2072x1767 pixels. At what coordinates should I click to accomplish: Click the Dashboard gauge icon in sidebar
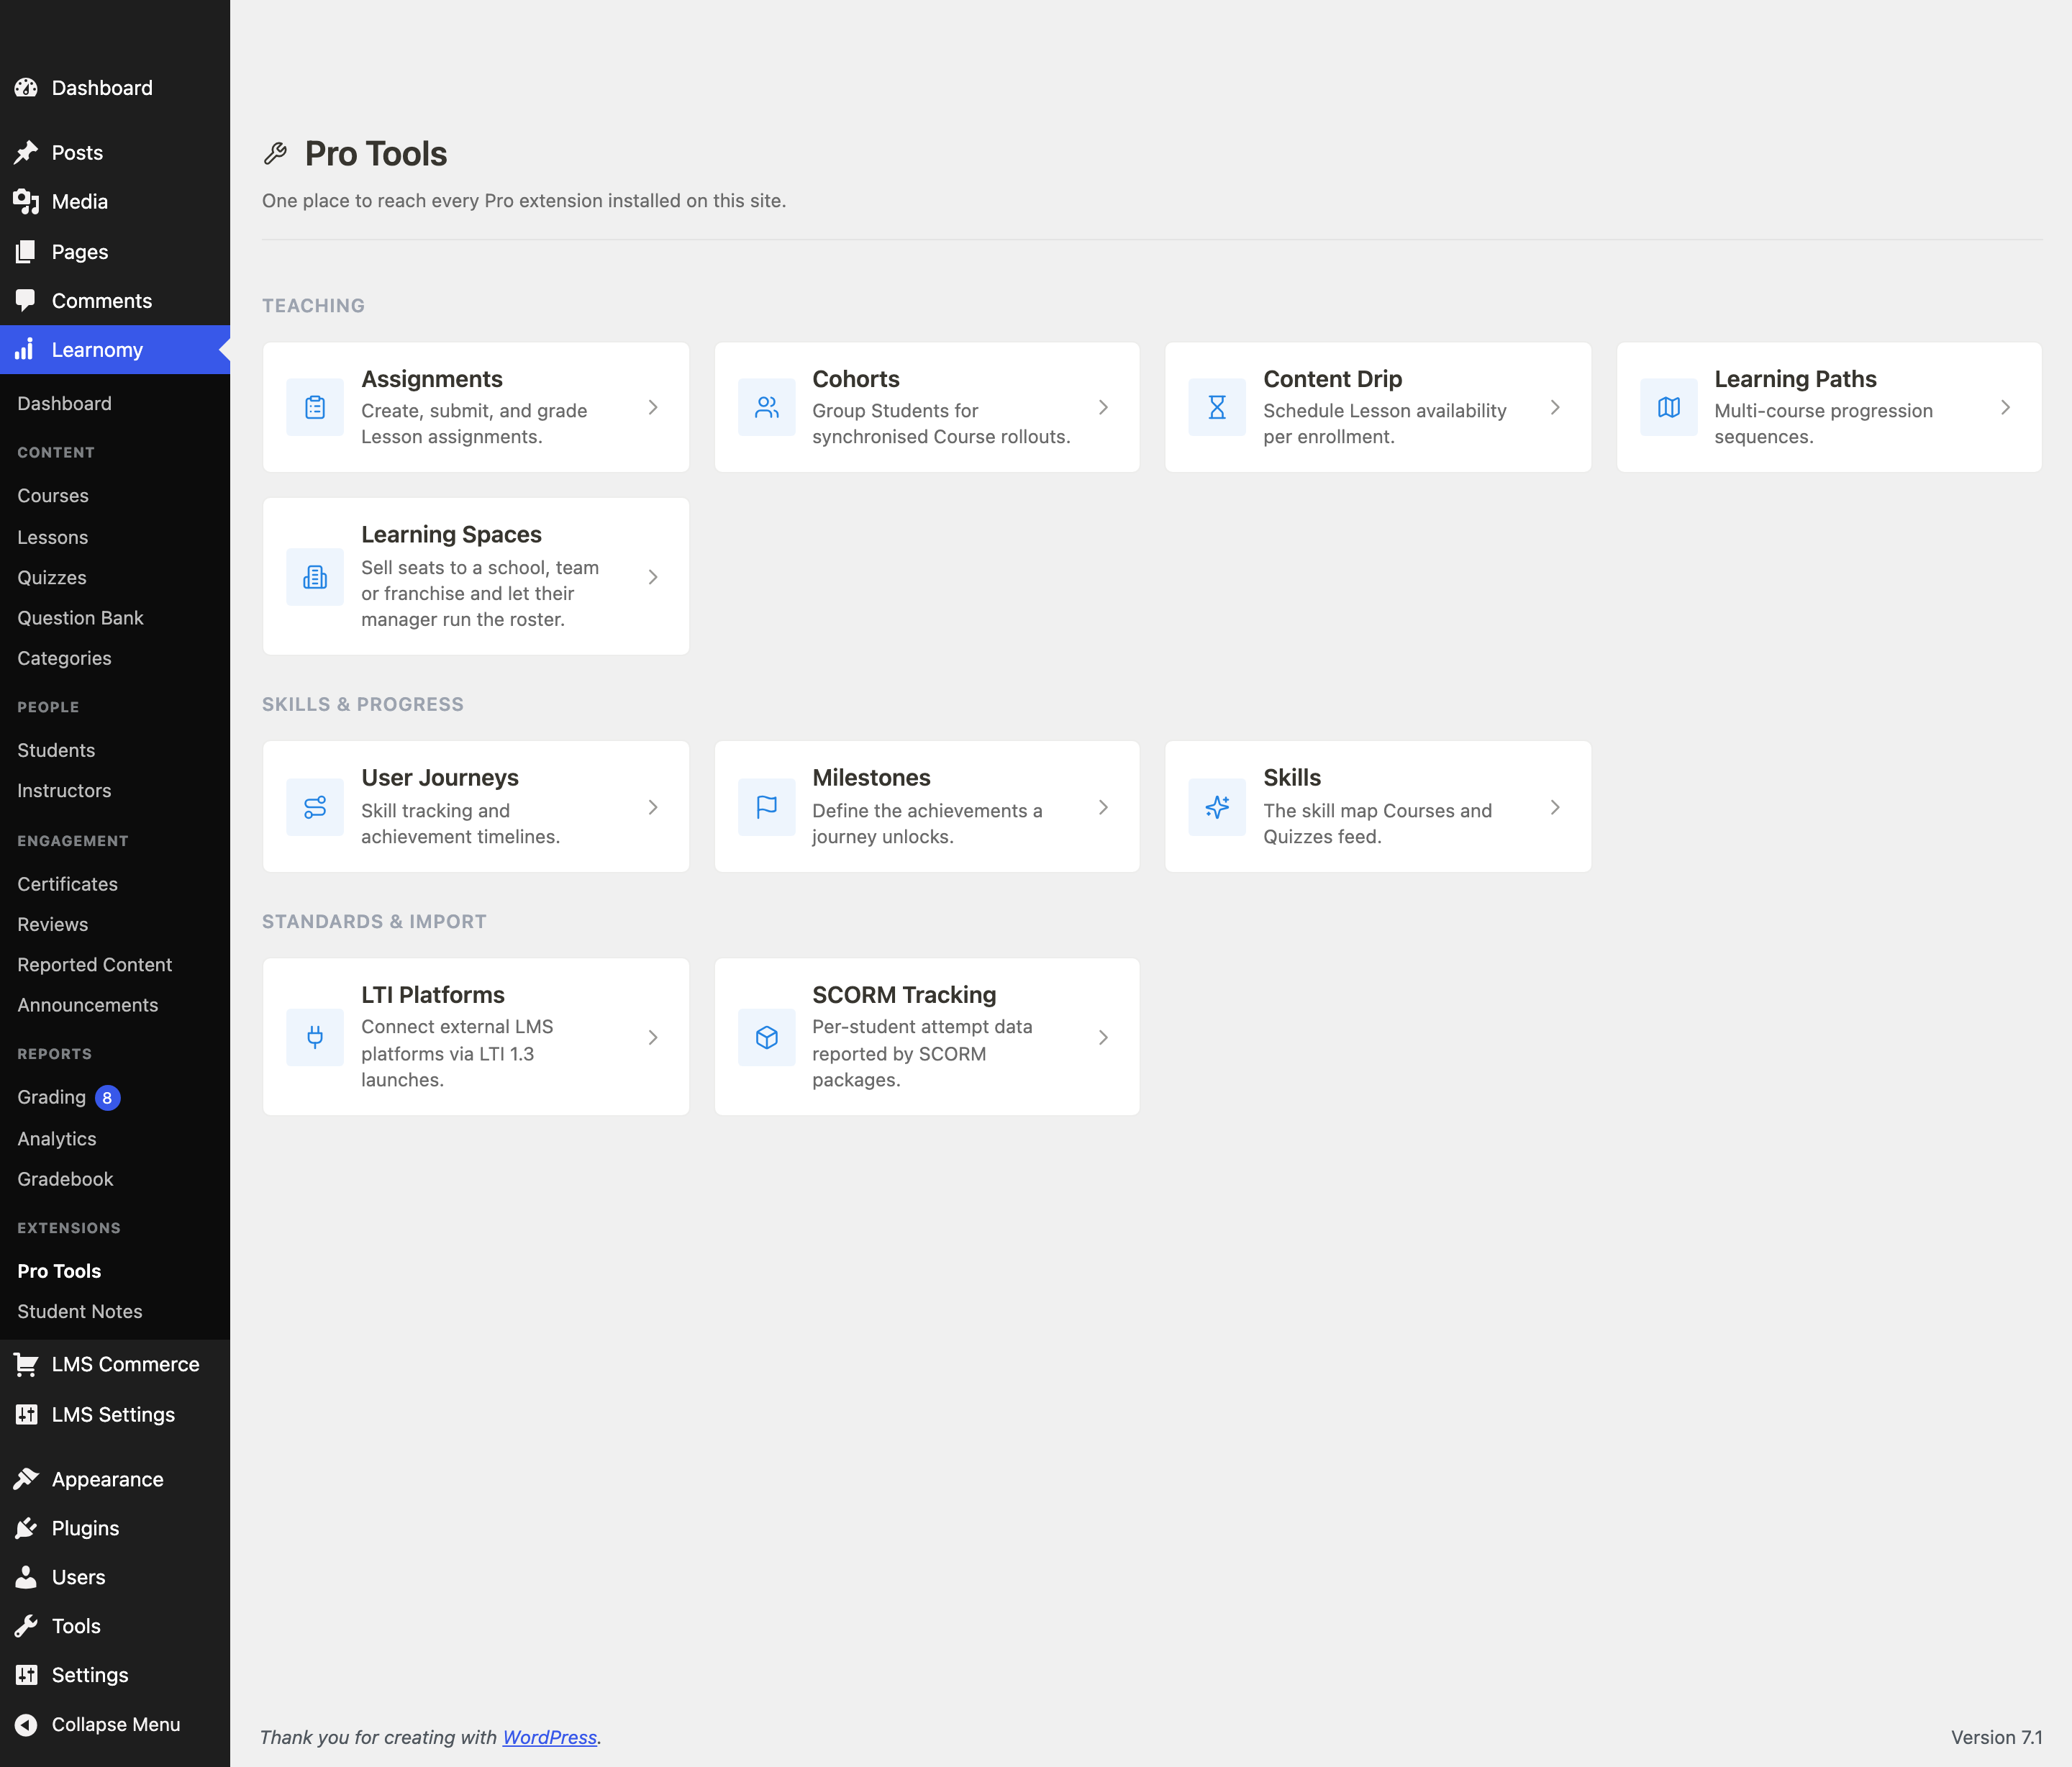pyautogui.click(x=26, y=88)
